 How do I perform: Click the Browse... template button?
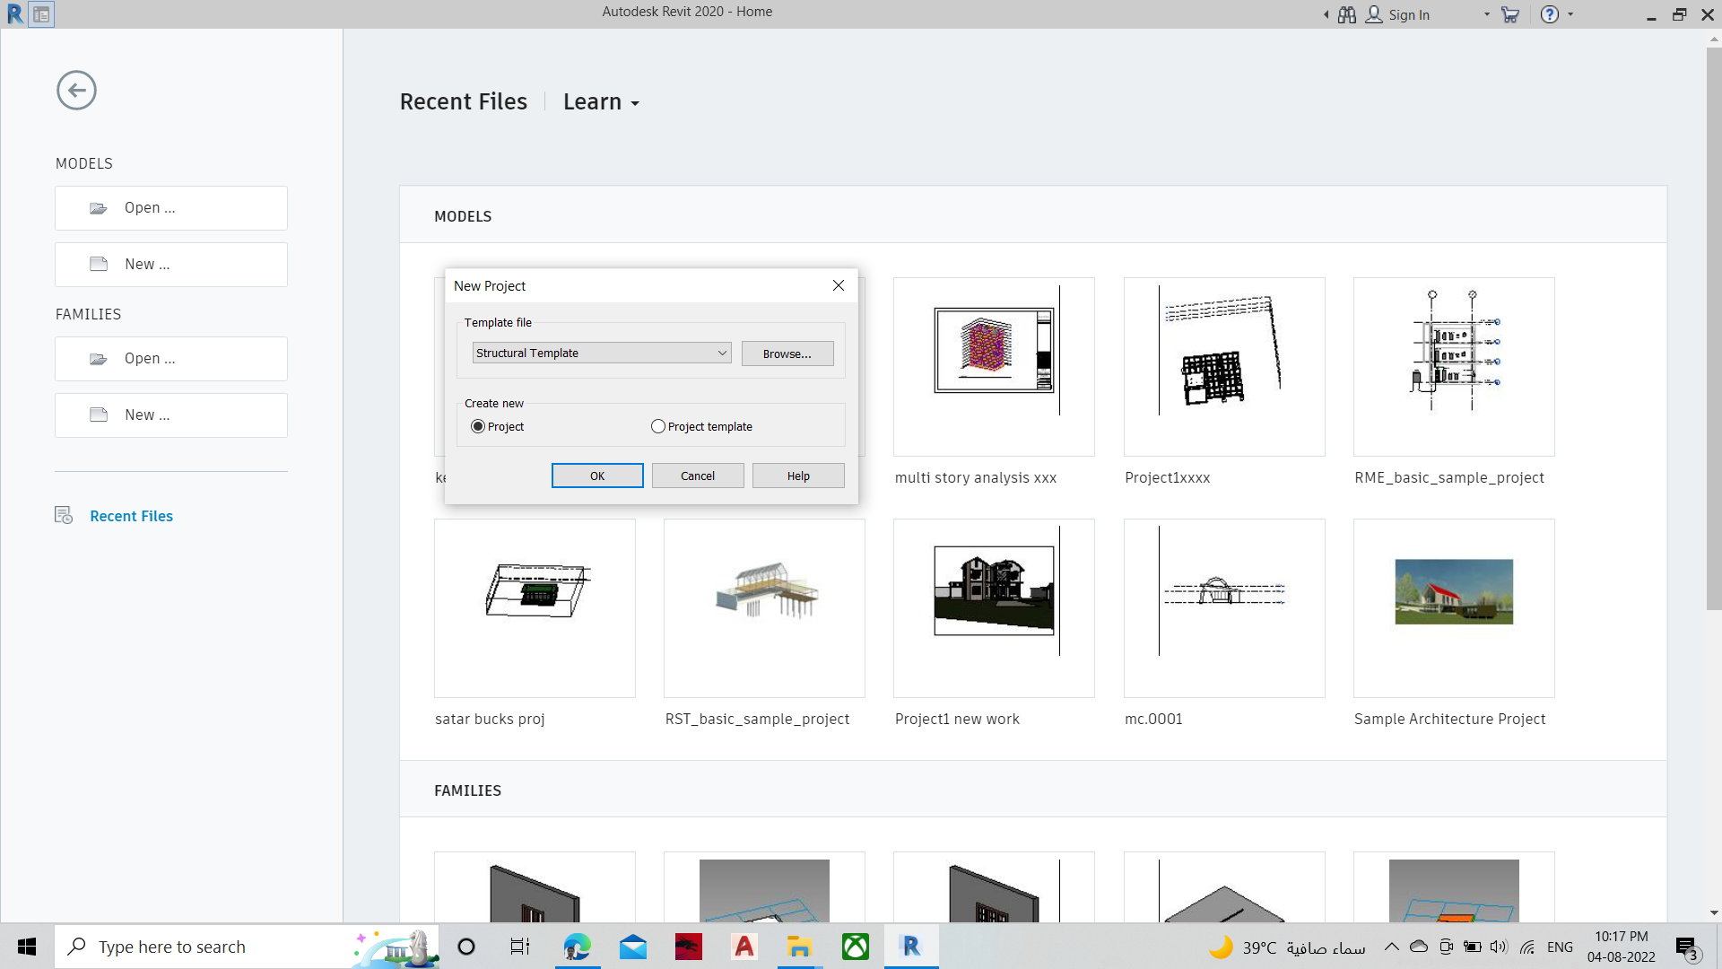pyautogui.click(x=787, y=354)
